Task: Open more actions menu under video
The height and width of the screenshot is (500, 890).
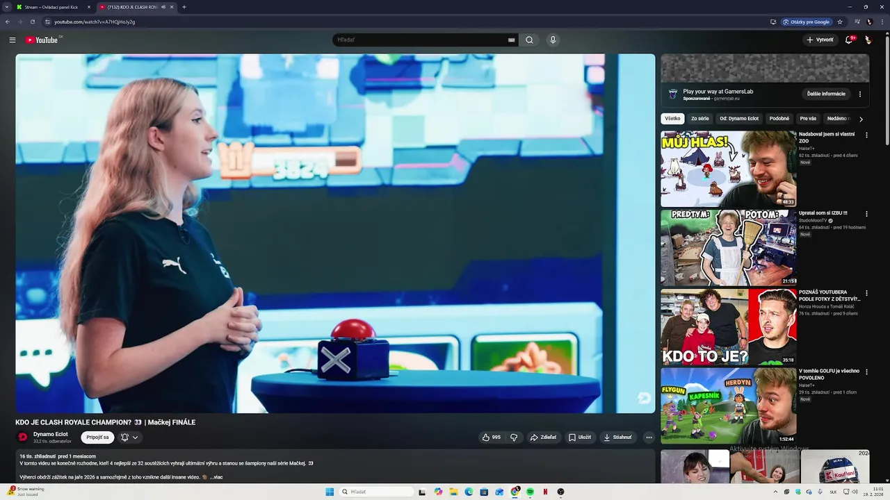Action: tap(649, 437)
